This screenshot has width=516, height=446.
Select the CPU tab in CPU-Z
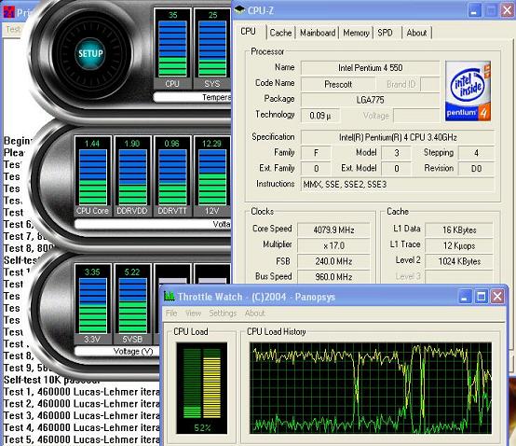(x=248, y=32)
